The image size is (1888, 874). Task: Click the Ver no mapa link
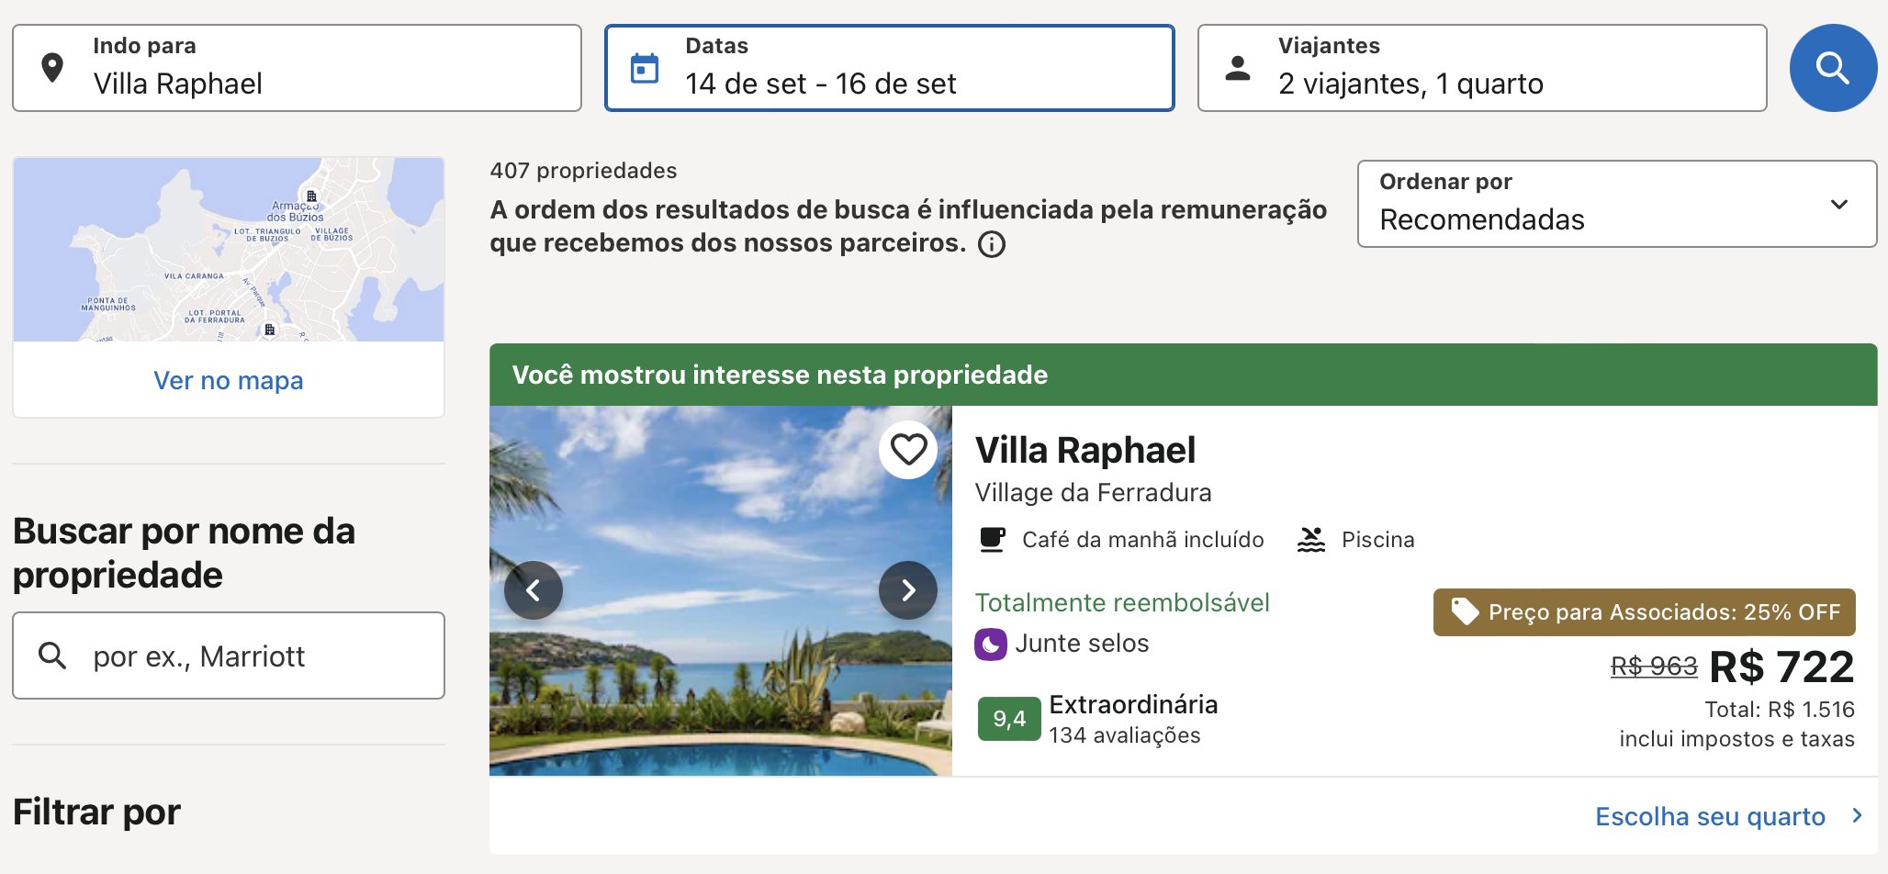point(228,380)
